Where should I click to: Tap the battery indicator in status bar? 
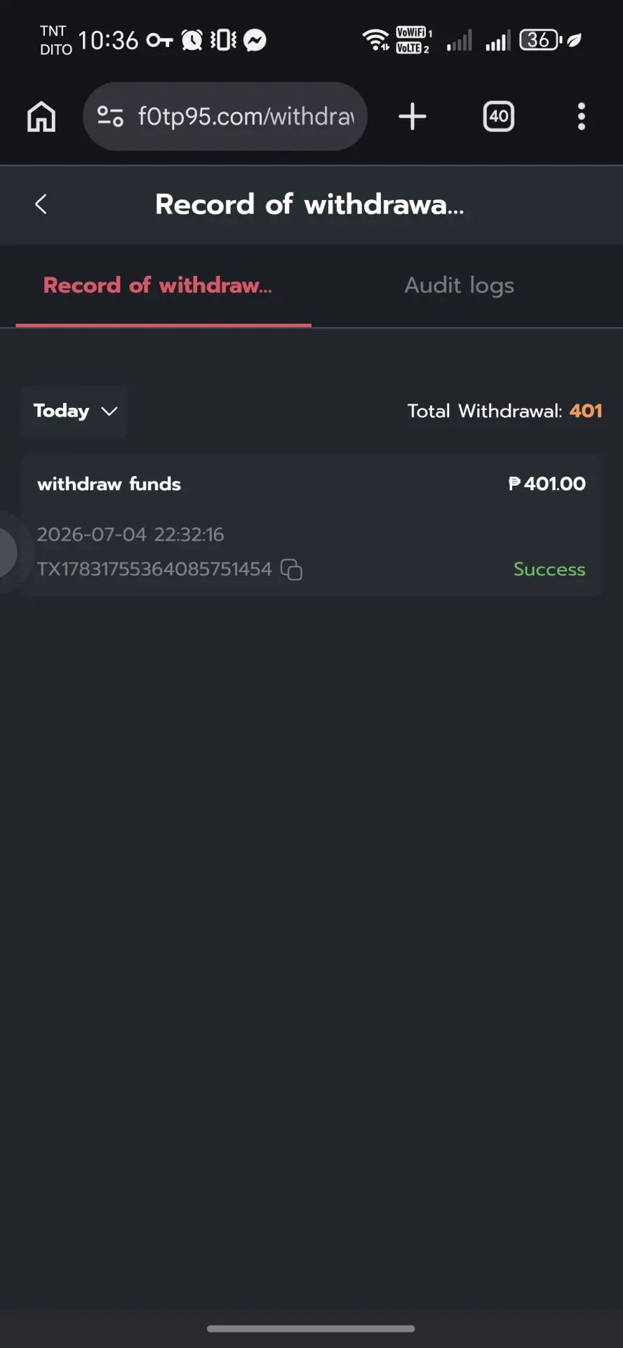point(540,40)
